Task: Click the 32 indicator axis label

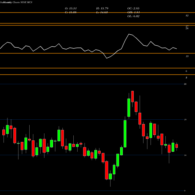Action: [187, 16]
